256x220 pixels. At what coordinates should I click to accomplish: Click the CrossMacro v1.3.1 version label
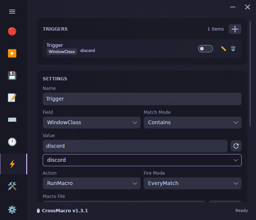[65, 211]
